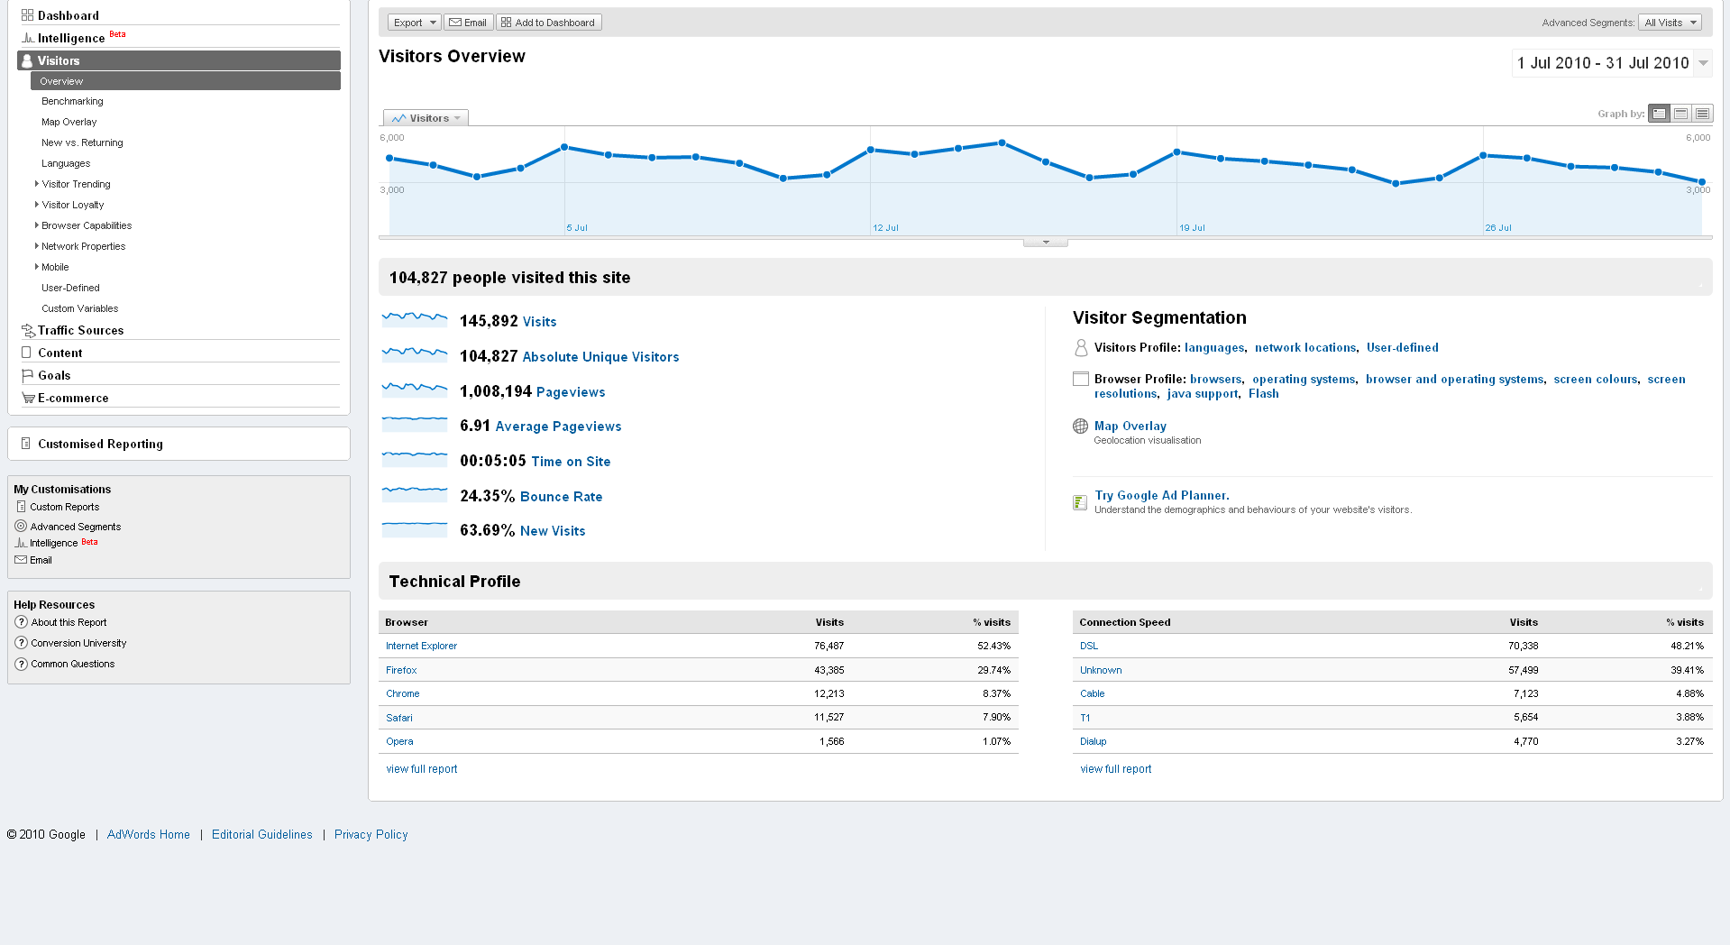The image size is (1730, 945).
Task: Open the Visitors graph metric dropdown
Action: 426,118
